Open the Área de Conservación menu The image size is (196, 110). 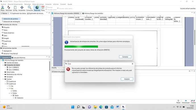click(x=15, y=4)
